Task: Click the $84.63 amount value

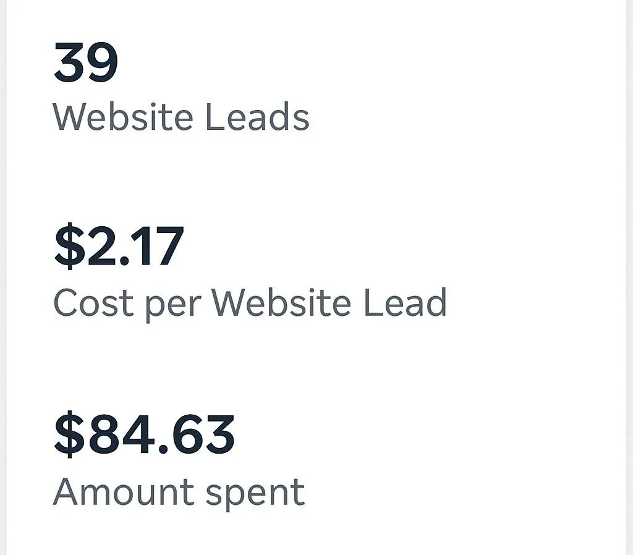Action: click(x=144, y=434)
